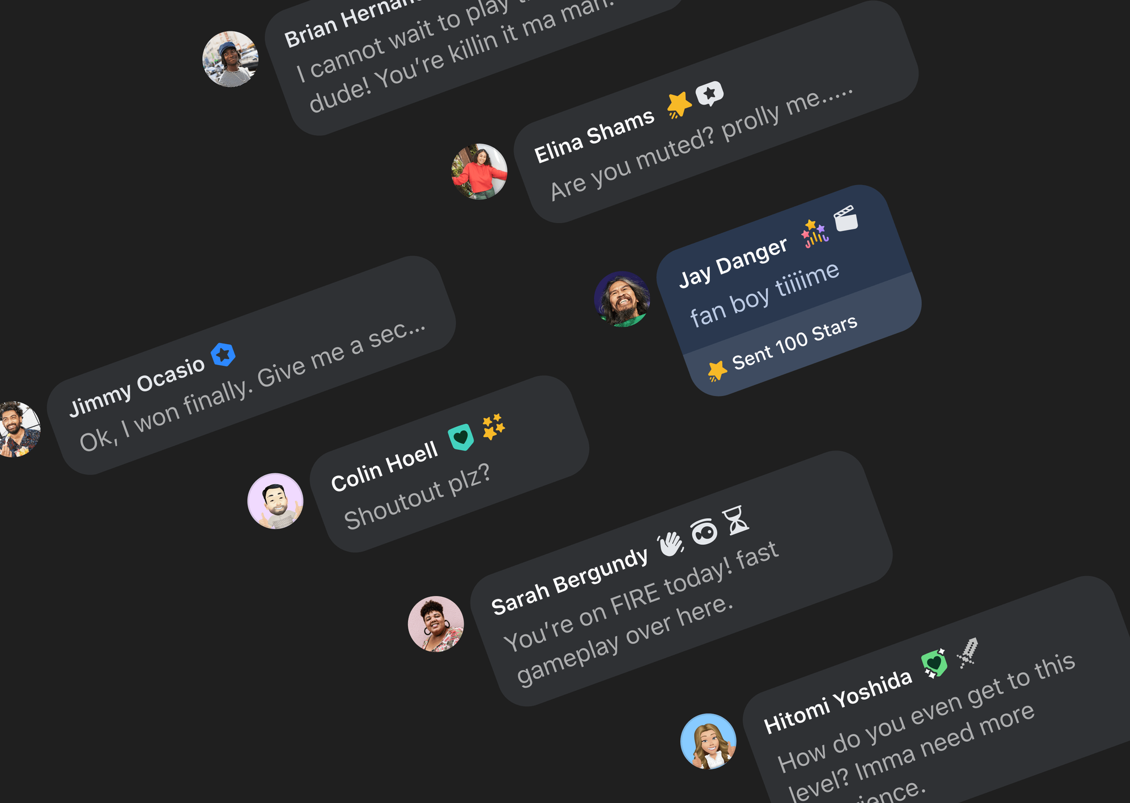
Task: Select the Sarah Bergundy username
Action: pyautogui.click(x=569, y=581)
